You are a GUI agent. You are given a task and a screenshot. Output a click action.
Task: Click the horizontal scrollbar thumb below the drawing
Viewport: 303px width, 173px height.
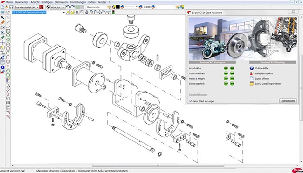click(158, 166)
